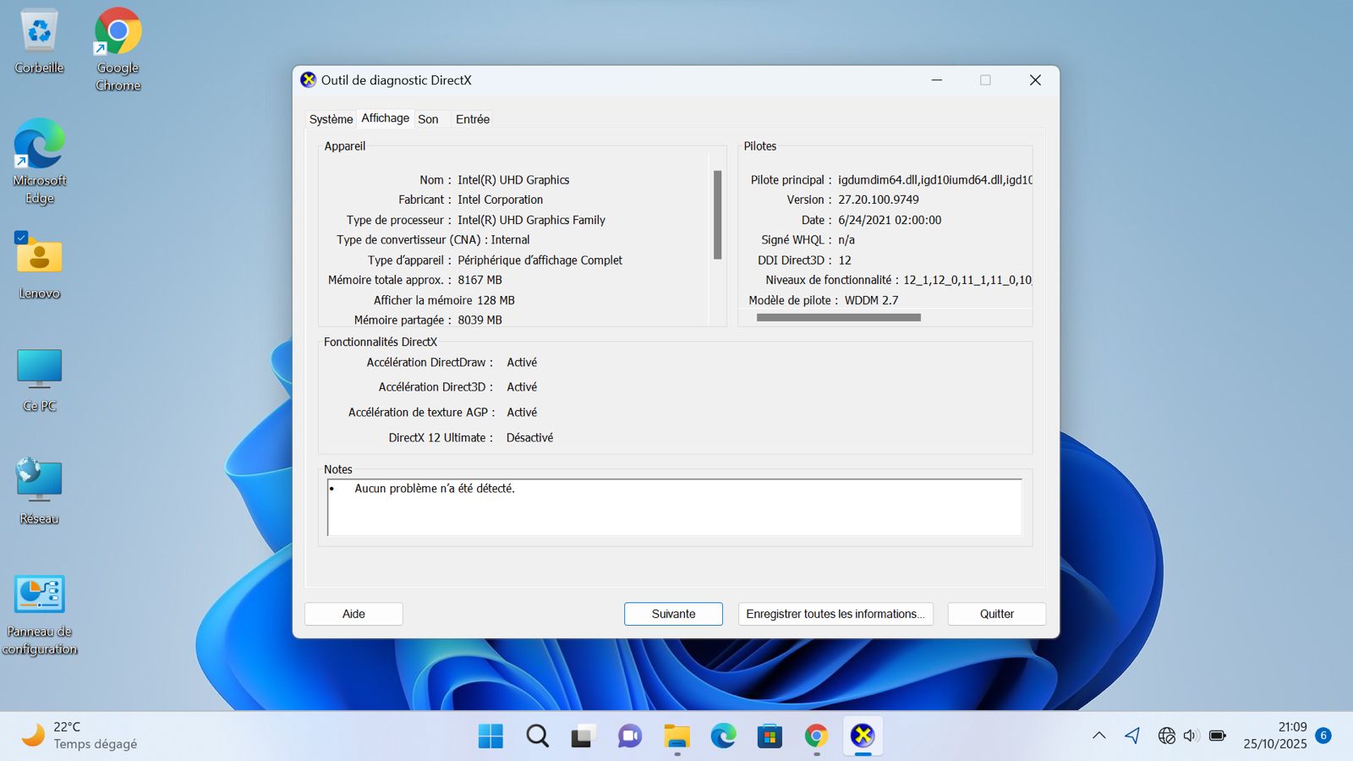Open Microsoft Store from the taskbar

(x=770, y=736)
